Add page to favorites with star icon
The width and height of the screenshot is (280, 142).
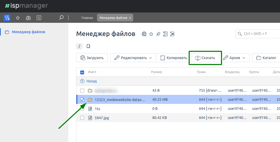151,34
